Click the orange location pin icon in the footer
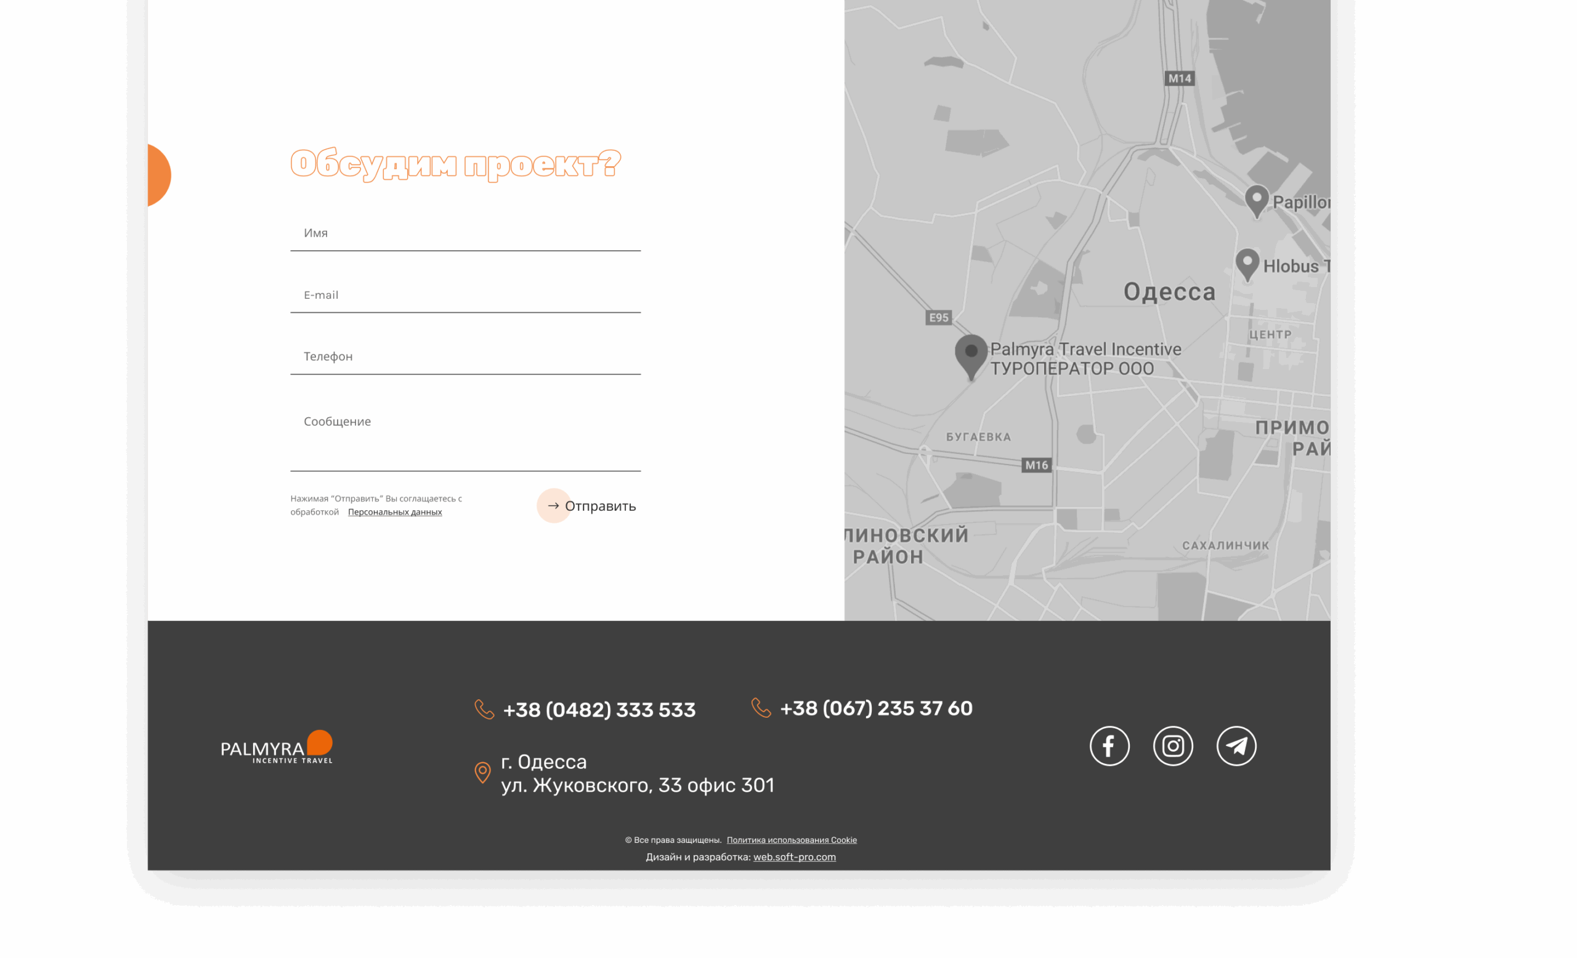 tap(482, 773)
